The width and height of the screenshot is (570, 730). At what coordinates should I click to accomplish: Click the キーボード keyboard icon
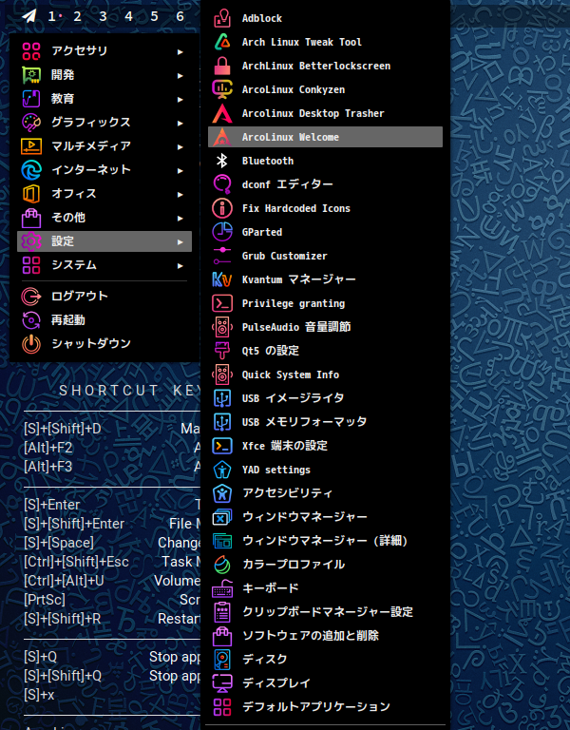point(222,588)
